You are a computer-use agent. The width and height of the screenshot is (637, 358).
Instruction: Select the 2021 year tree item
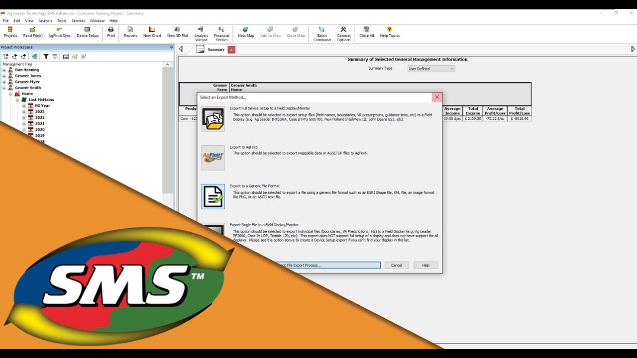pos(40,124)
